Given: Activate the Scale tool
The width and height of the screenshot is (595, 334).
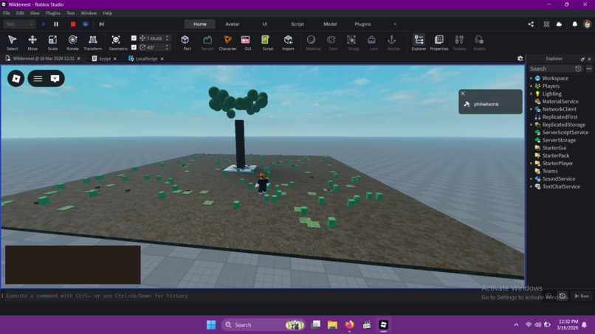Looking at the screenshot, I should (x=52, y=43).
